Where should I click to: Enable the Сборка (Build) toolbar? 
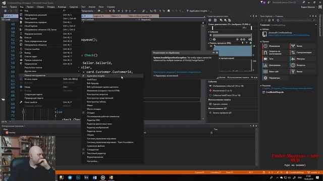(112, 135)
